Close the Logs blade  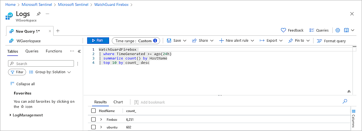point(352,14)
